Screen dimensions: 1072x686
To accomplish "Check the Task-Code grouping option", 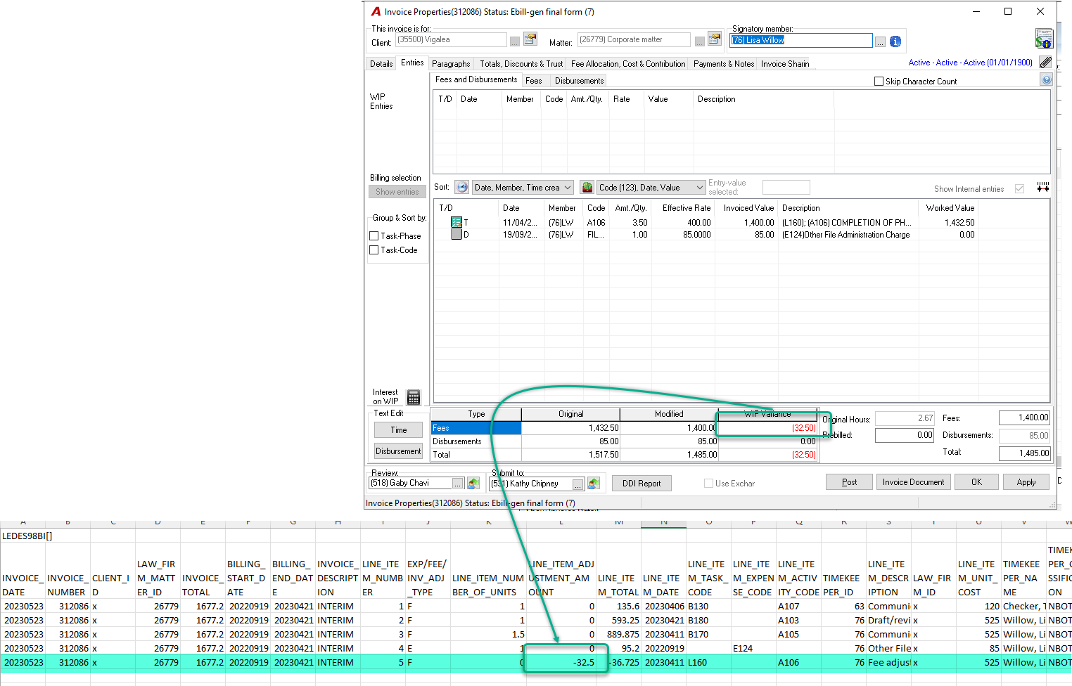I will 374,250.
